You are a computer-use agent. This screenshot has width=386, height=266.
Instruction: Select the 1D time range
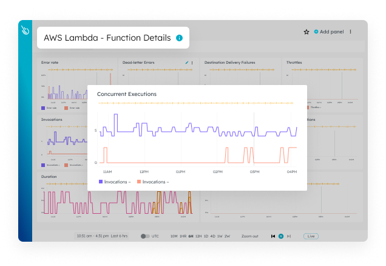coord(206,236)
